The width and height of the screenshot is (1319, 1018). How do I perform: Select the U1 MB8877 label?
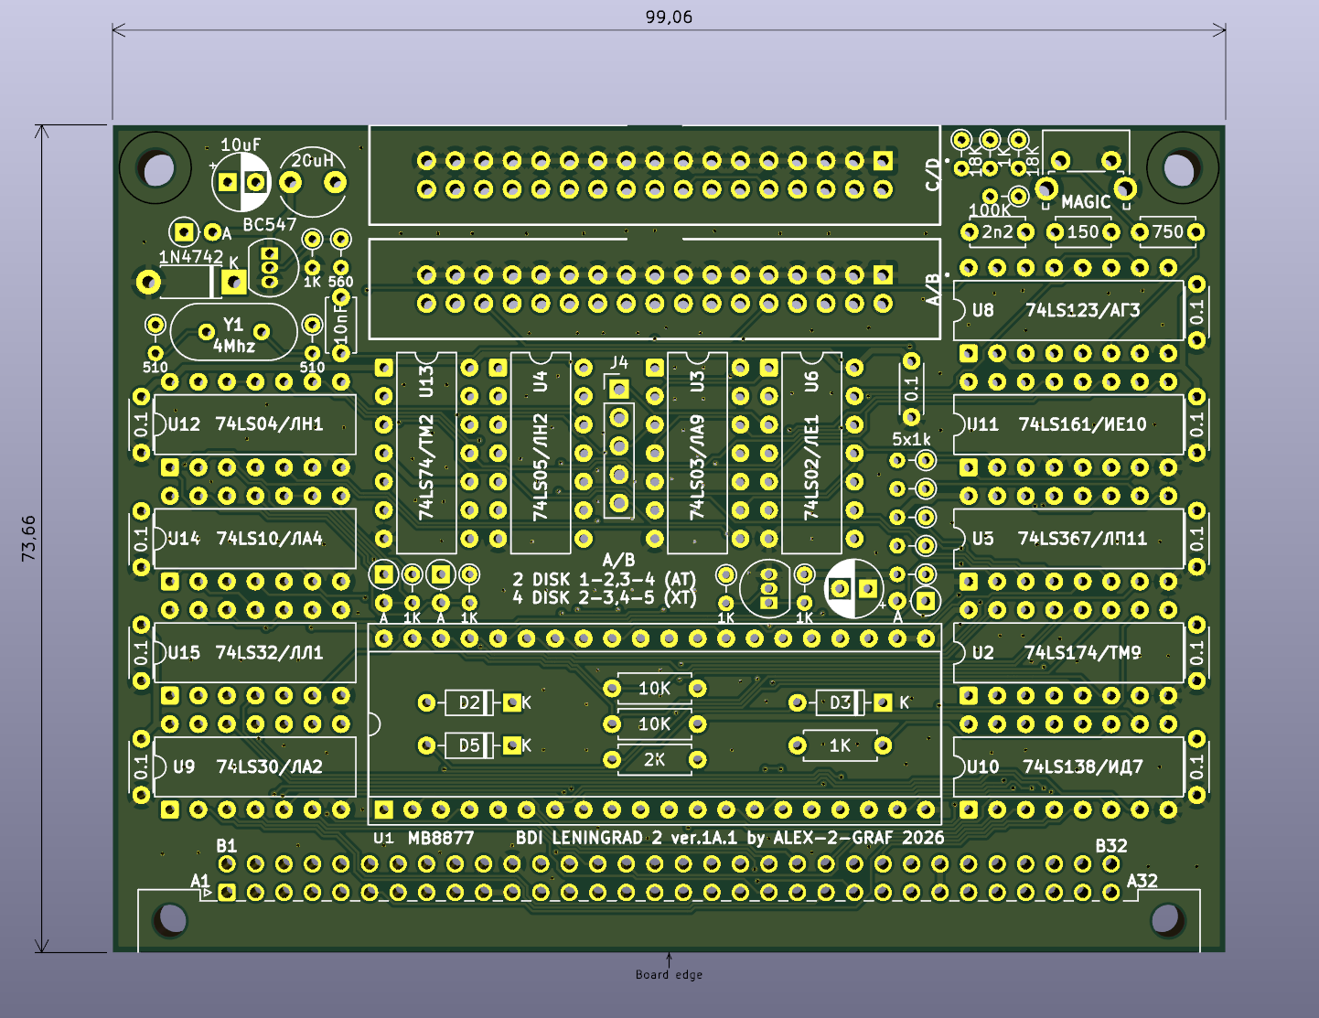click(424, 838)
